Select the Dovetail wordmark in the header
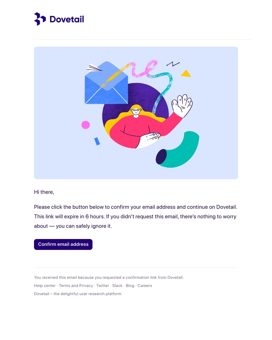The height and width of the screenshot is (340, 272). 67,19
